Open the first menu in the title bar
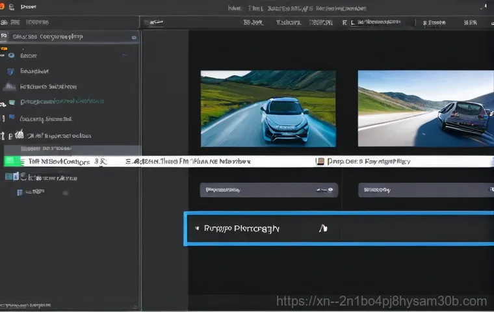The width and height of the screenshot is (494, 312). tap(27, 7)
